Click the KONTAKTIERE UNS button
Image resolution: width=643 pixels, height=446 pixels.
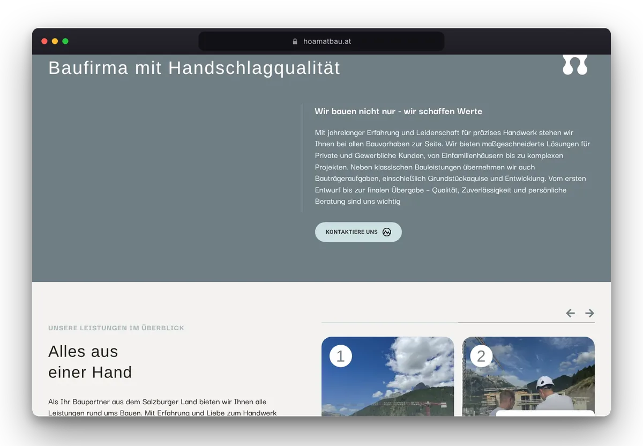(358, 232)
